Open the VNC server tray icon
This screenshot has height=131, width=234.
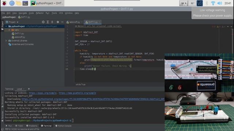click(200, 3)
